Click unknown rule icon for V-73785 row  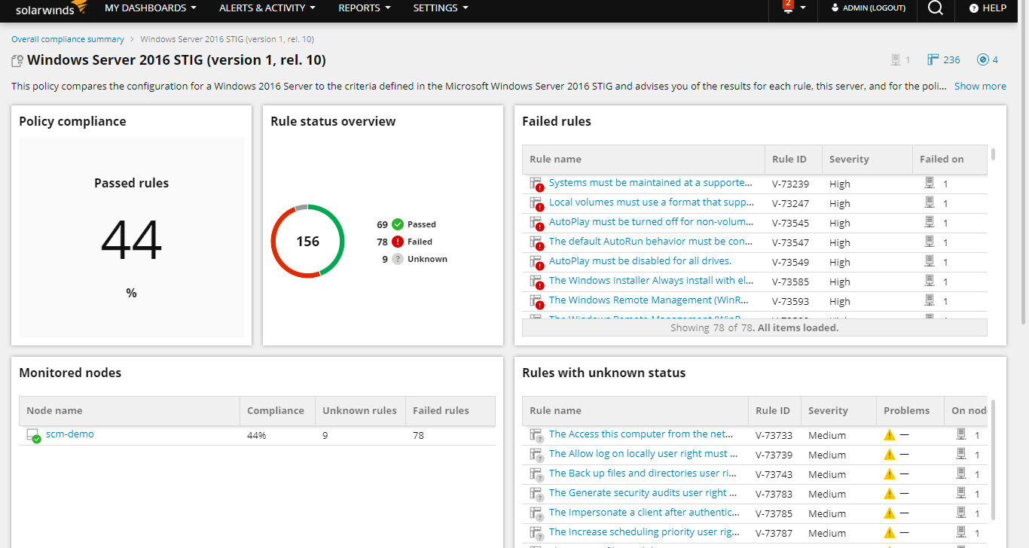click(x=536, y=513)
